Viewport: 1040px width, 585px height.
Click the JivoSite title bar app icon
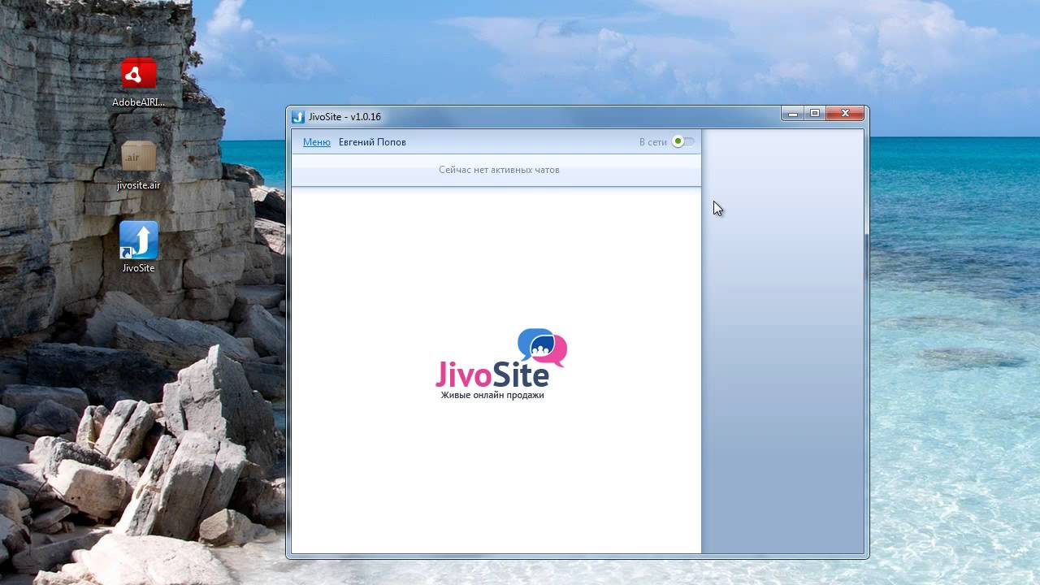click(297, 117)
